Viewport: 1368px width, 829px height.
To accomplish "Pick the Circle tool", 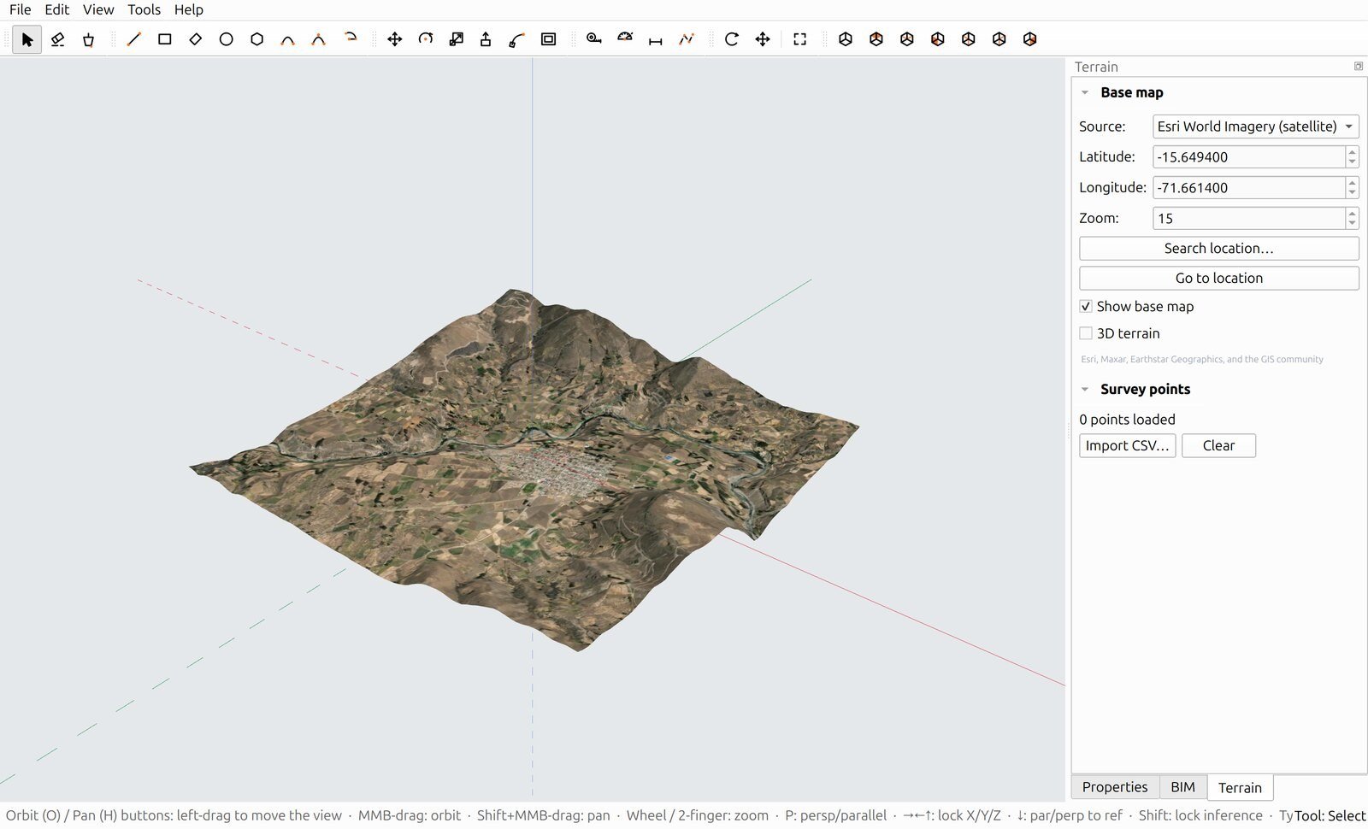I will coord(226,39).
